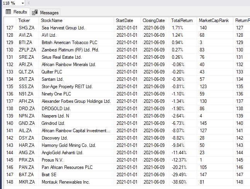Viewport: 250px width, 189px height.
Task: Click MarketCapRank value 81
Action: 215,182
